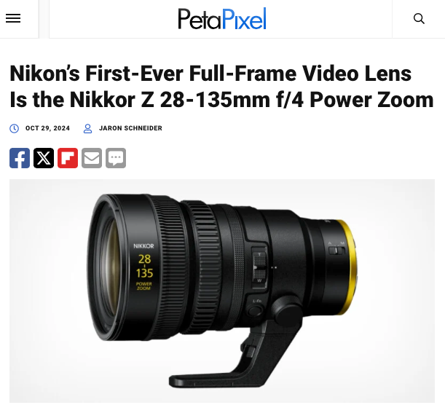
Task: Click the clock icon beside the date
Action: click(14, 129)
